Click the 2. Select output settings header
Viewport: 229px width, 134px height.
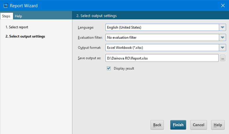point(96,16)
